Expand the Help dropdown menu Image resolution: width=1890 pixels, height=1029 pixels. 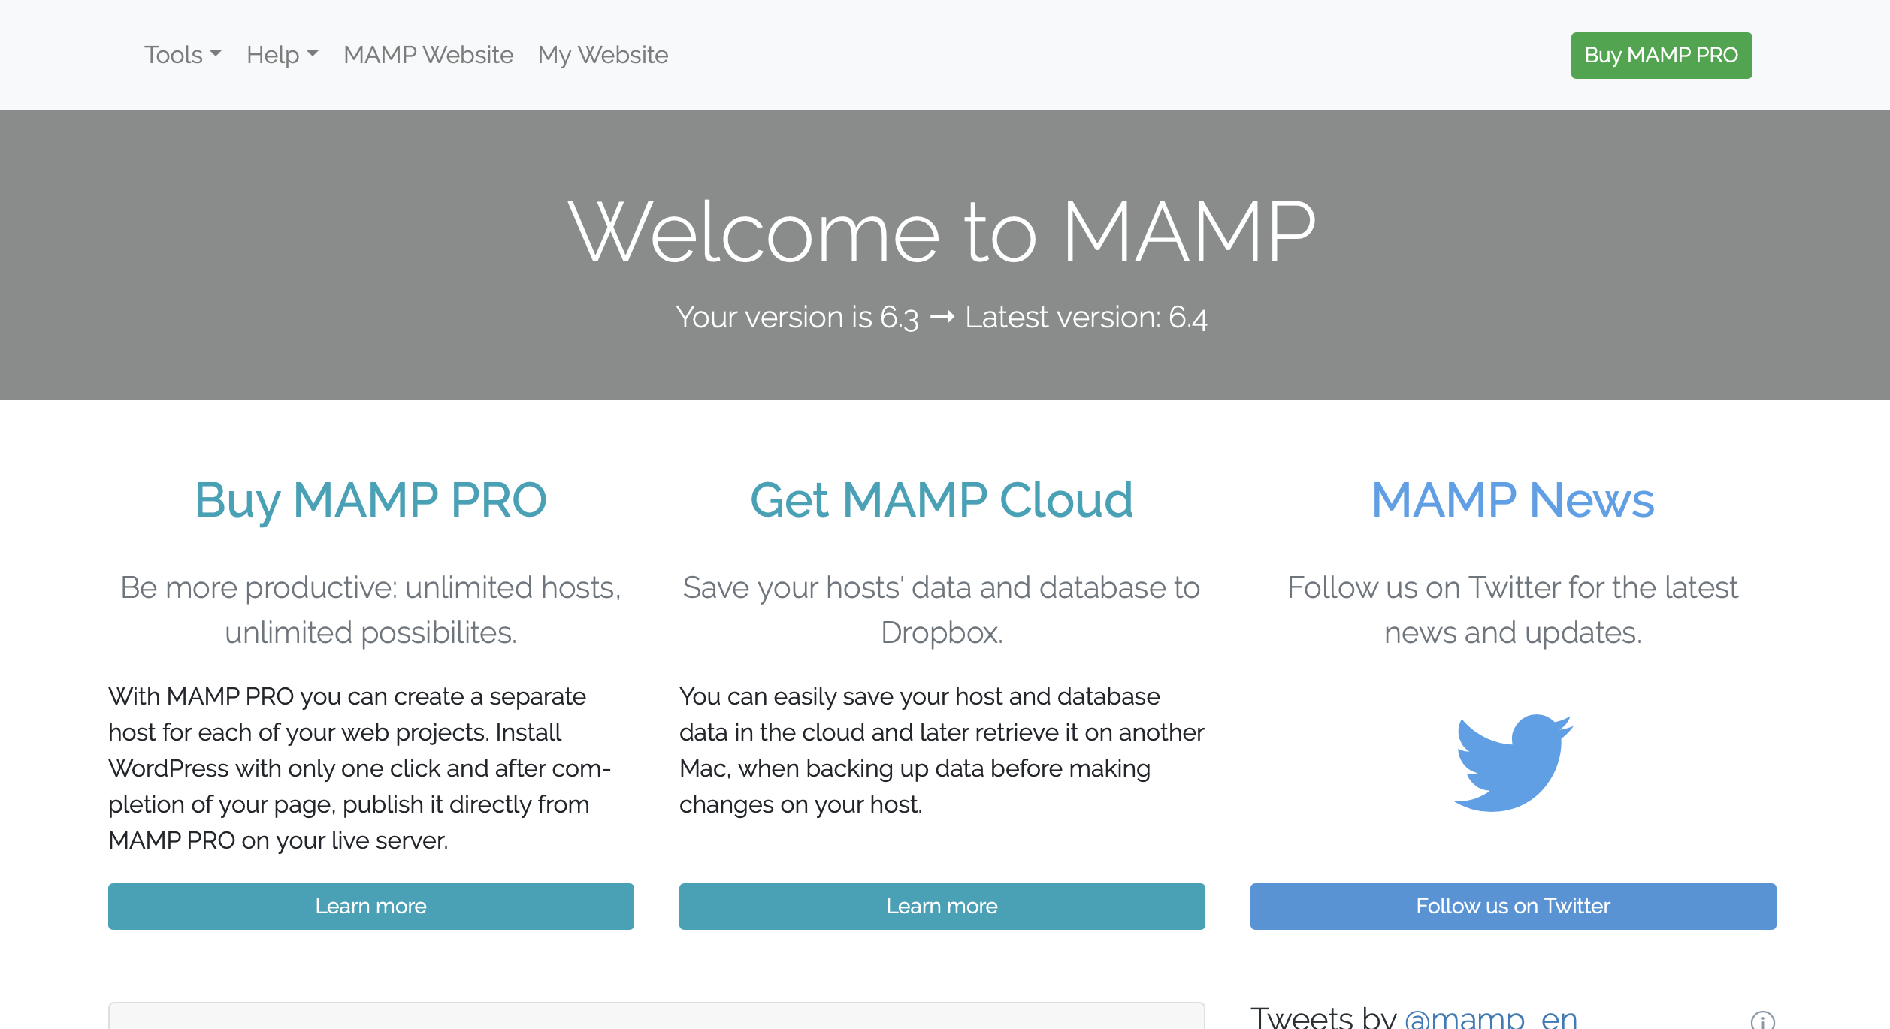283,55
